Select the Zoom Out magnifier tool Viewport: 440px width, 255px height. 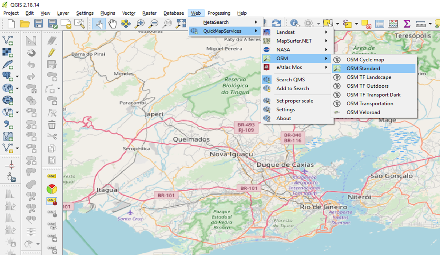[154, 24]
